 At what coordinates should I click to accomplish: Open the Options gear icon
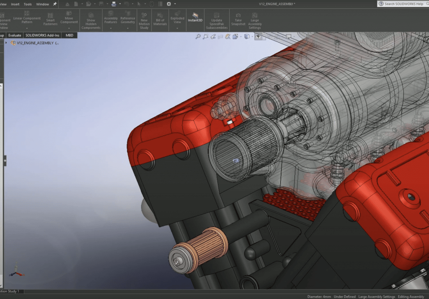coord(169,4)
